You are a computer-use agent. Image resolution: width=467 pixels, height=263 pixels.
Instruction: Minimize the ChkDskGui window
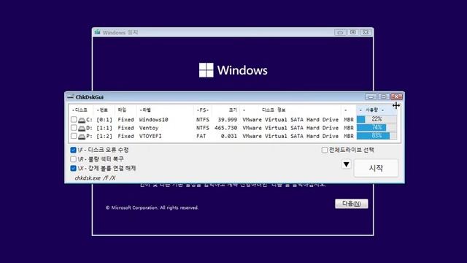pos(371,96)
